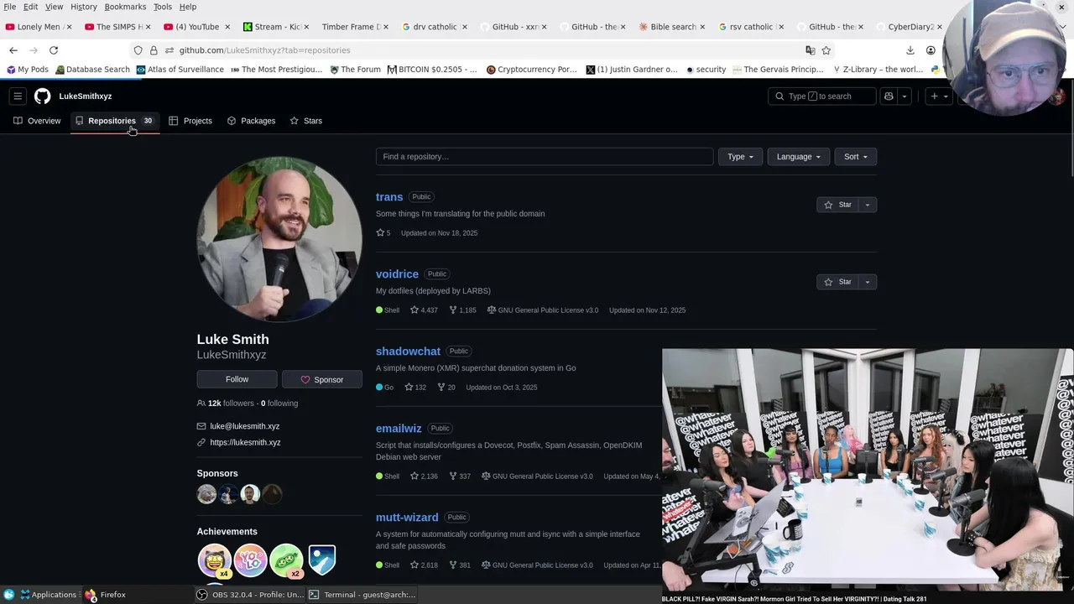Expand the Copilot dropdown arrow
The height and width of the screenshot is (604, 1074).
click(905, 96)
